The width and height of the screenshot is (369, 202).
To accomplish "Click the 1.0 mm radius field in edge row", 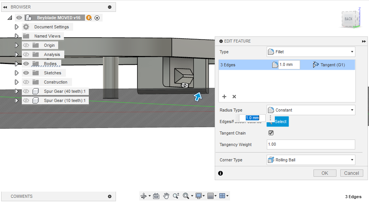I will (289, 64).
